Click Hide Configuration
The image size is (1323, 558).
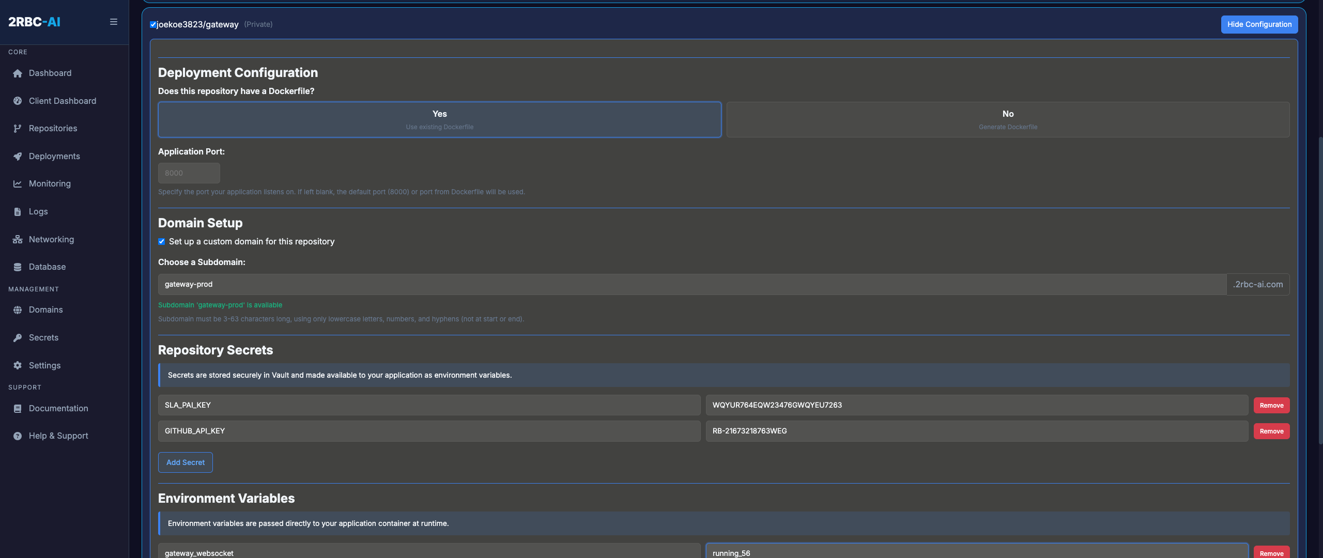pos(1259,24)
